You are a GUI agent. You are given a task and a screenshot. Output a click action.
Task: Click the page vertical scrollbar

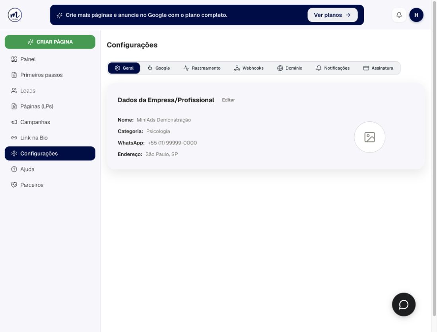coord(434,158)
